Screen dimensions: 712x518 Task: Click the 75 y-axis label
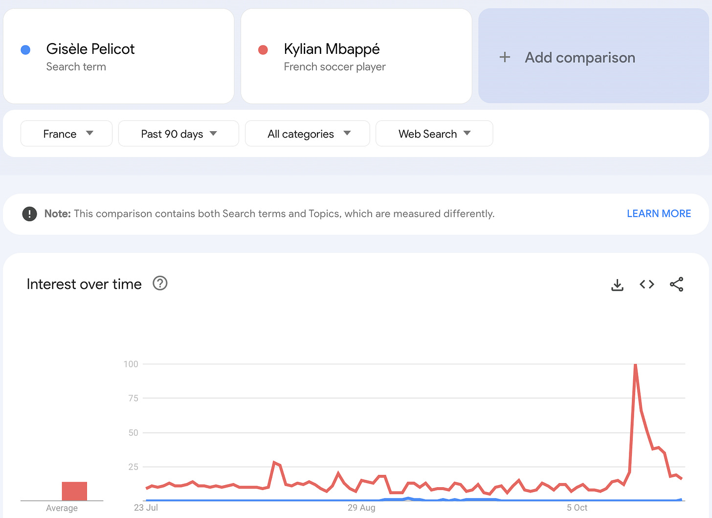[x=133, y=398]
